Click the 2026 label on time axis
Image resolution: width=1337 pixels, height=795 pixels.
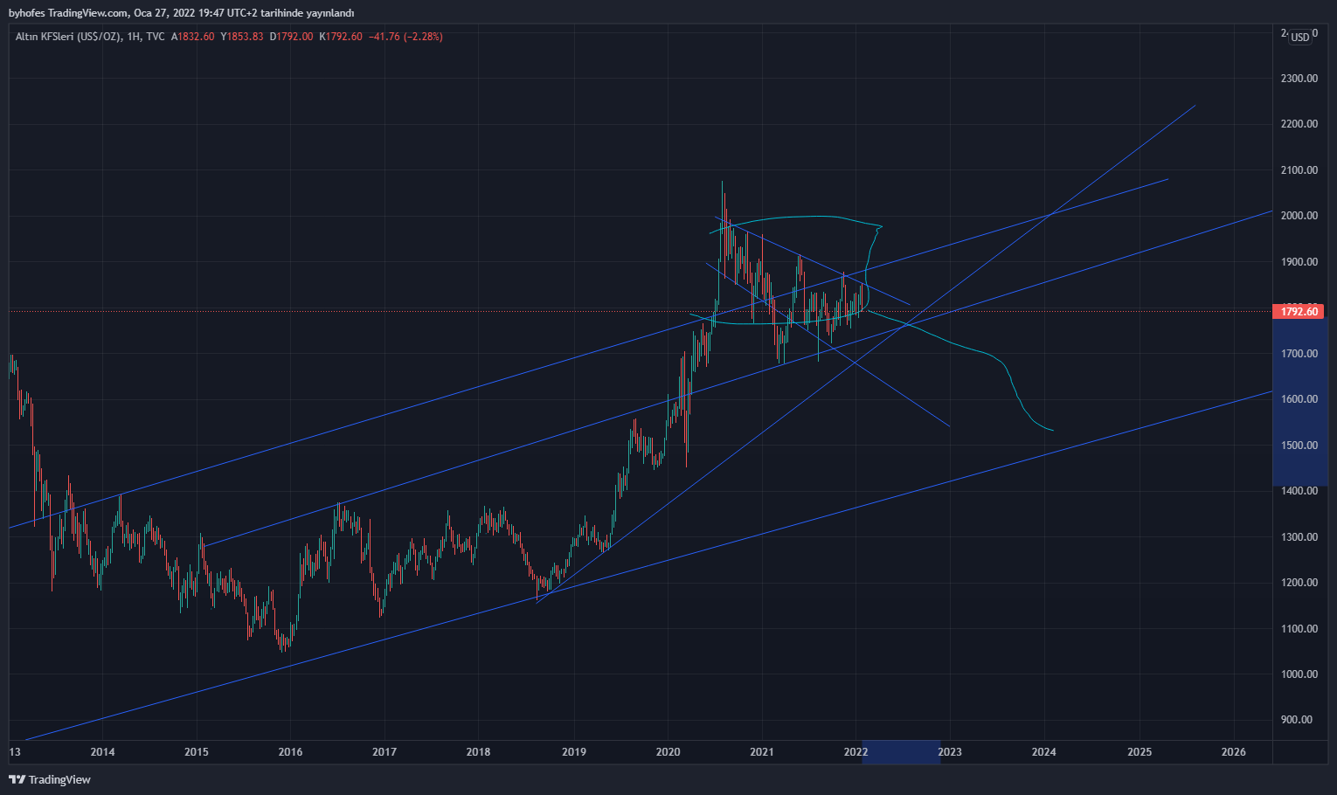tap(1233, 752)
